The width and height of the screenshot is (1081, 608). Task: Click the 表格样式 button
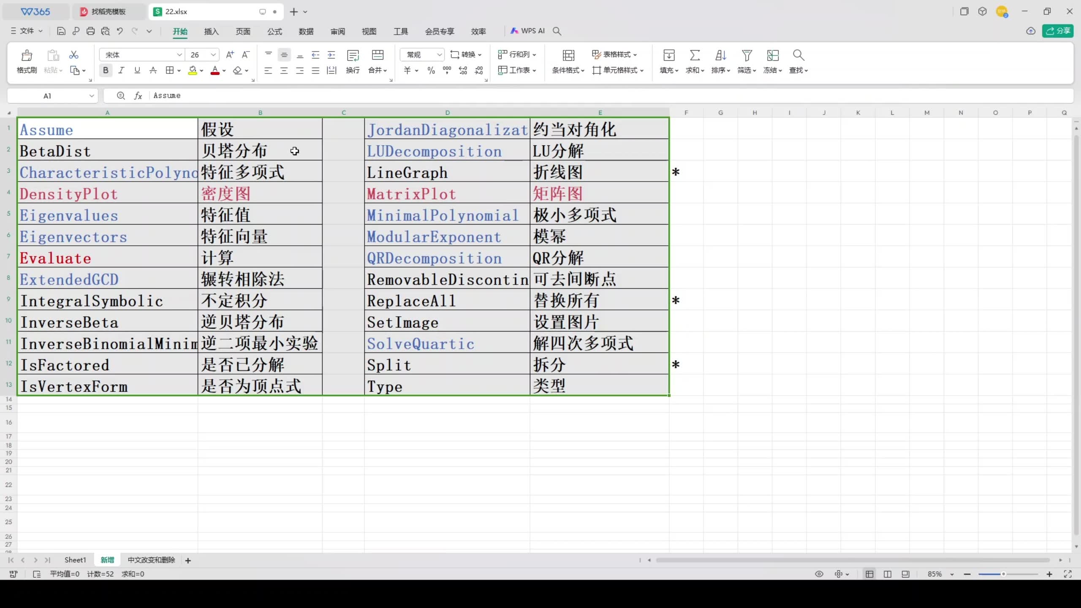614,54
